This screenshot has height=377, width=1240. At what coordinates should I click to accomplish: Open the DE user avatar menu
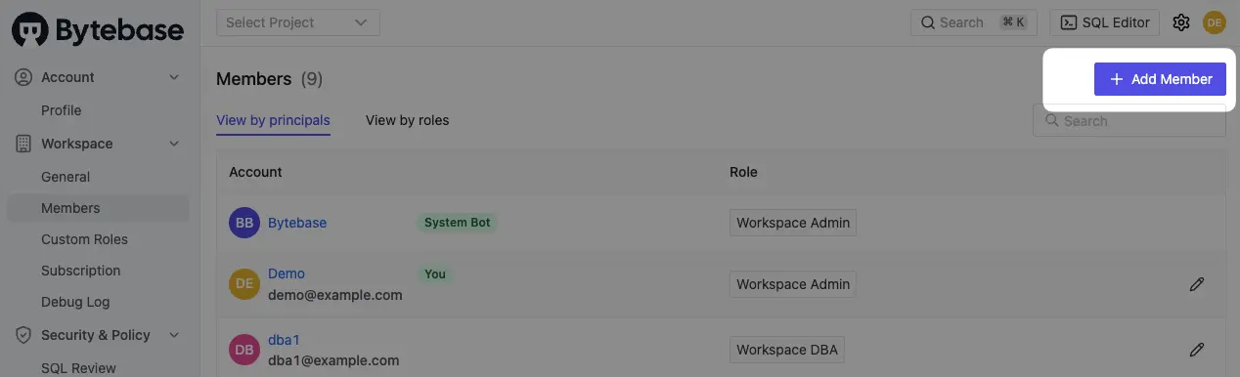[x=1214, y=22]
